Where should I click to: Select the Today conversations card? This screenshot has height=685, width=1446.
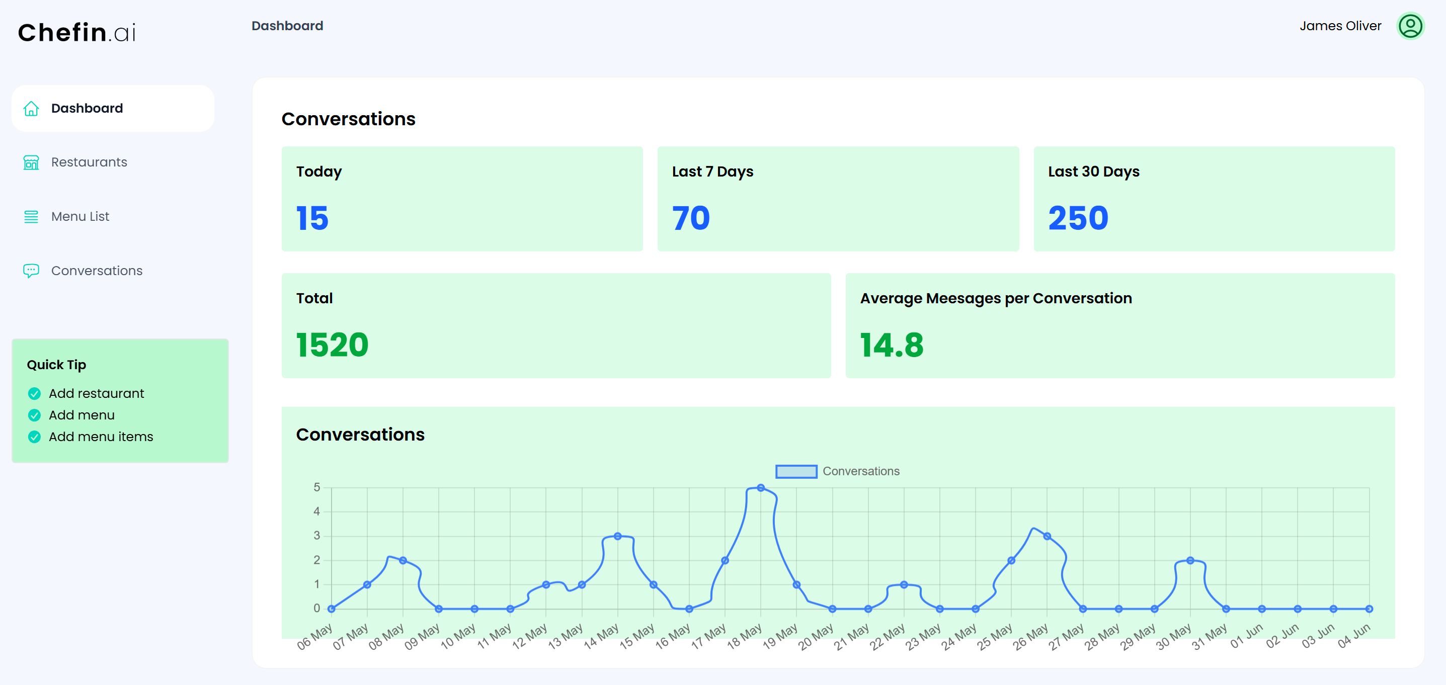tap(461, 199)
